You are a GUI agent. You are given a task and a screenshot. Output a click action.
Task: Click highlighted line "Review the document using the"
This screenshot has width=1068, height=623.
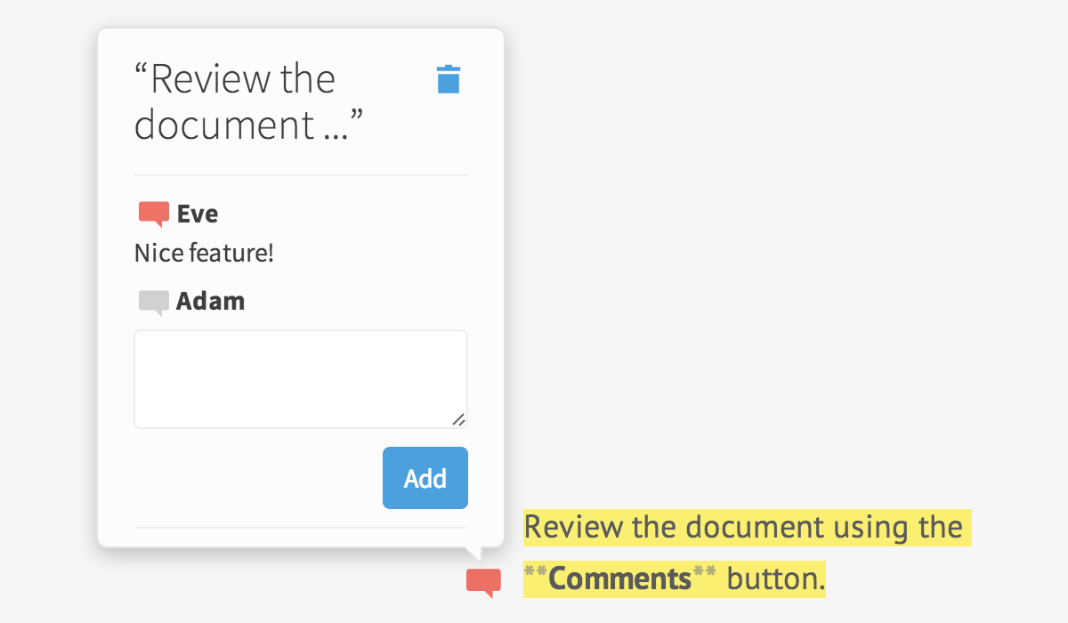click(x=742, y=527)
